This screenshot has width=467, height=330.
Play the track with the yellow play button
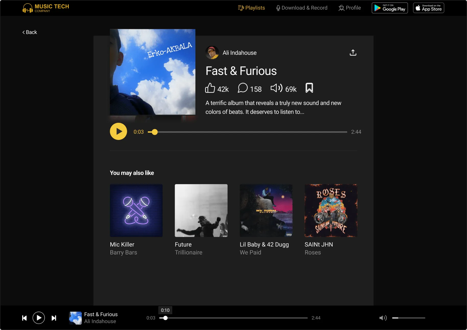[119, 131]
